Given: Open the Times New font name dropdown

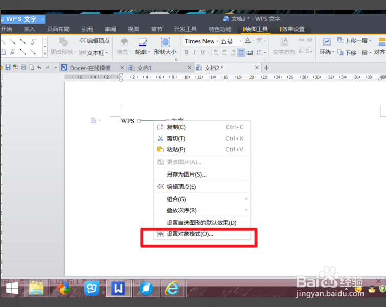Looking at the screenshot, I should coord(218,41).
